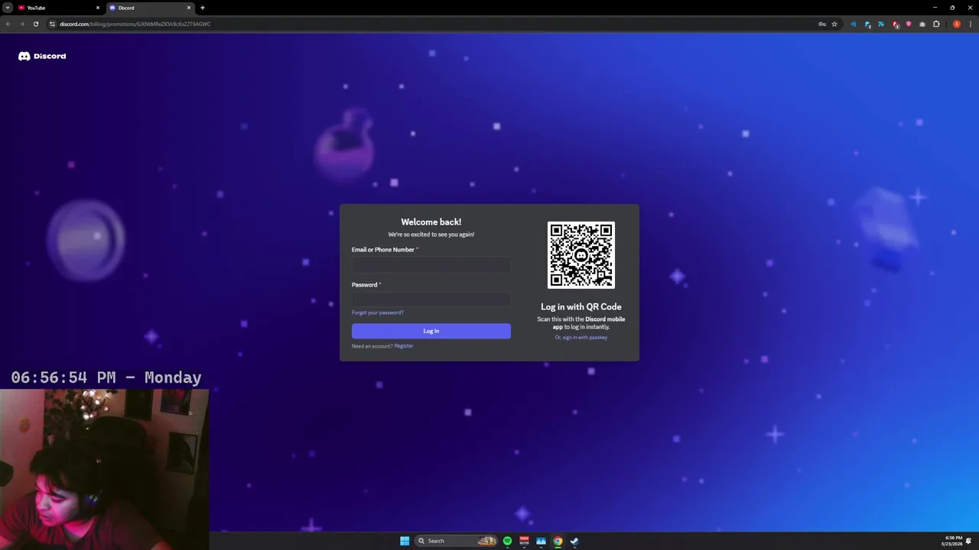Click the browser forward arrow

(21, 24)
